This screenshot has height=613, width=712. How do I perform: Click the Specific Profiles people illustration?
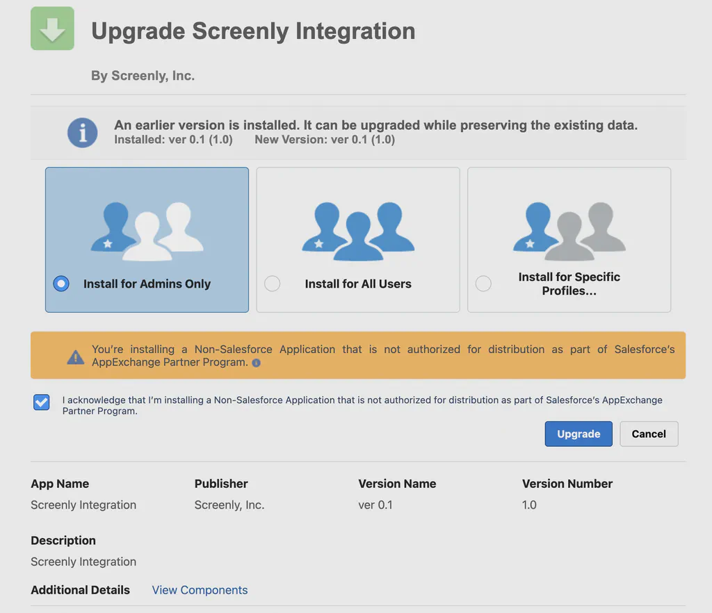(569, 231)
